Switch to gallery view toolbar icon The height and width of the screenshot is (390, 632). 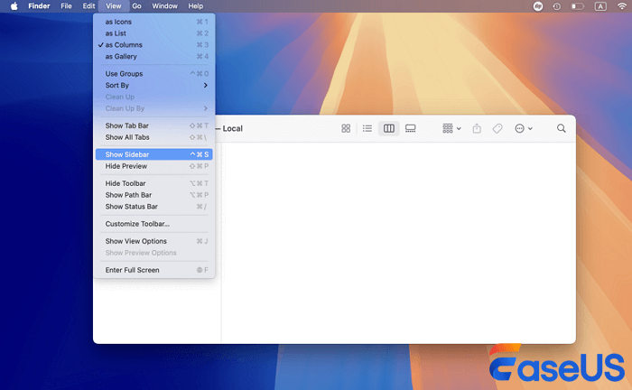coord(411,129)
